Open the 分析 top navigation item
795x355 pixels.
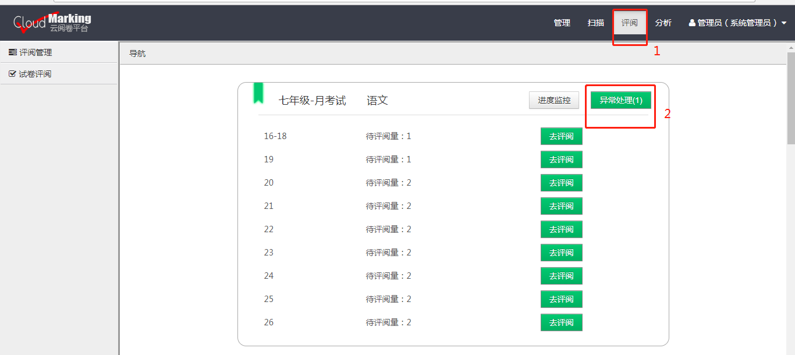[x=663, y=23]
